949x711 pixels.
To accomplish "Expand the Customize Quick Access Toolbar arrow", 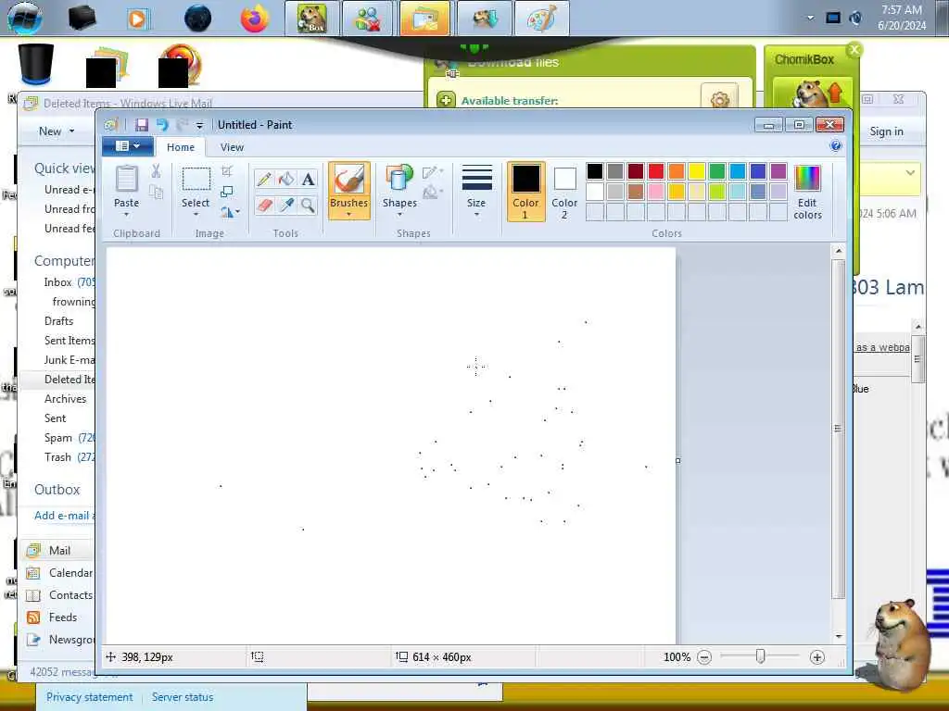I will point(199,125).
